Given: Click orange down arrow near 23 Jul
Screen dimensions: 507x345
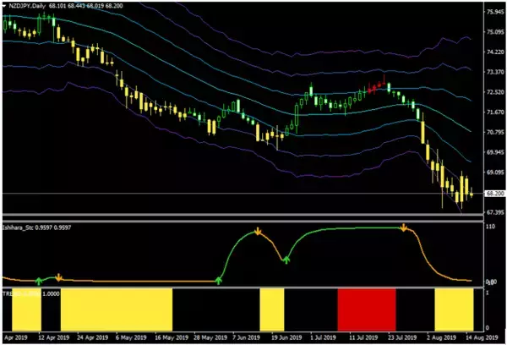Looking at the screenshot, I should coord(404,228).
